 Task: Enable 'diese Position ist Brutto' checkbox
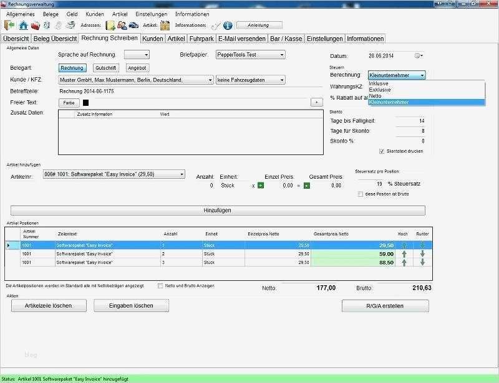click(x=361, y=194)
